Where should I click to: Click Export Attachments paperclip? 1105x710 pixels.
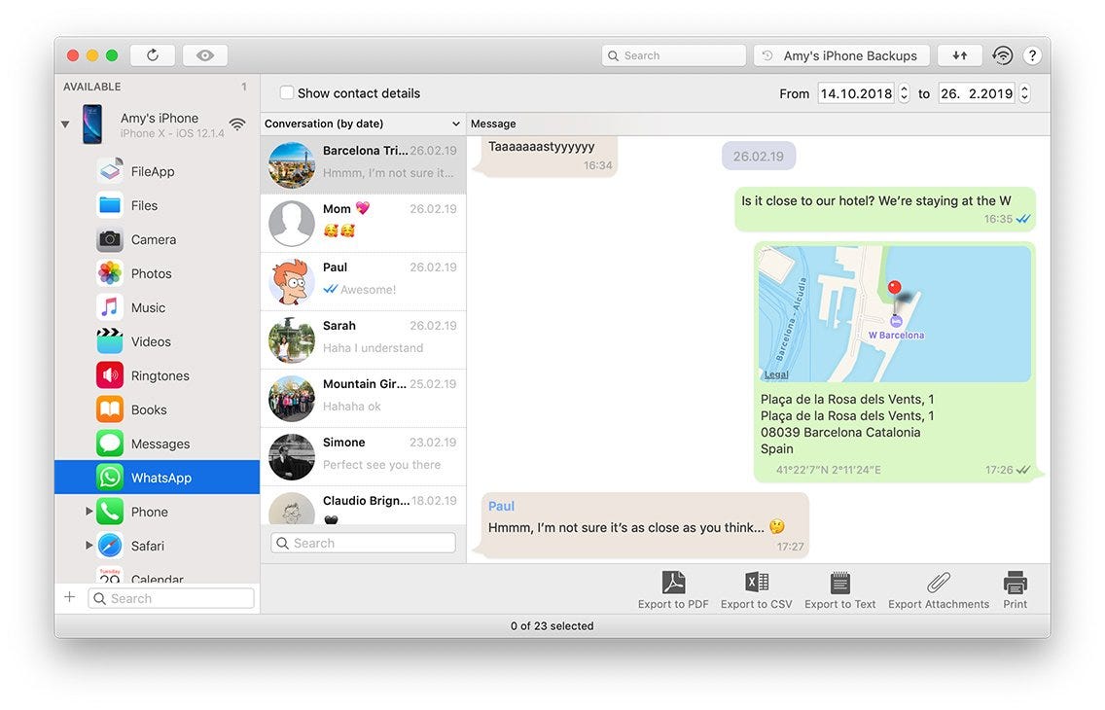(938, 590)
